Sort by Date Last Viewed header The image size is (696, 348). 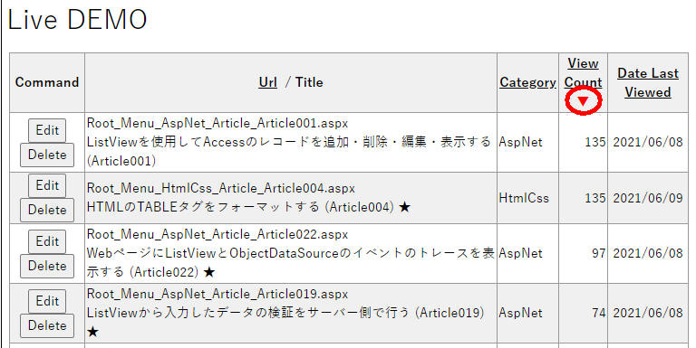pos(648,83)
